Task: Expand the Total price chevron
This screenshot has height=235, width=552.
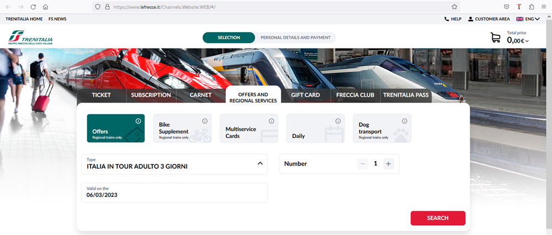Action: (x=527, y=41)
